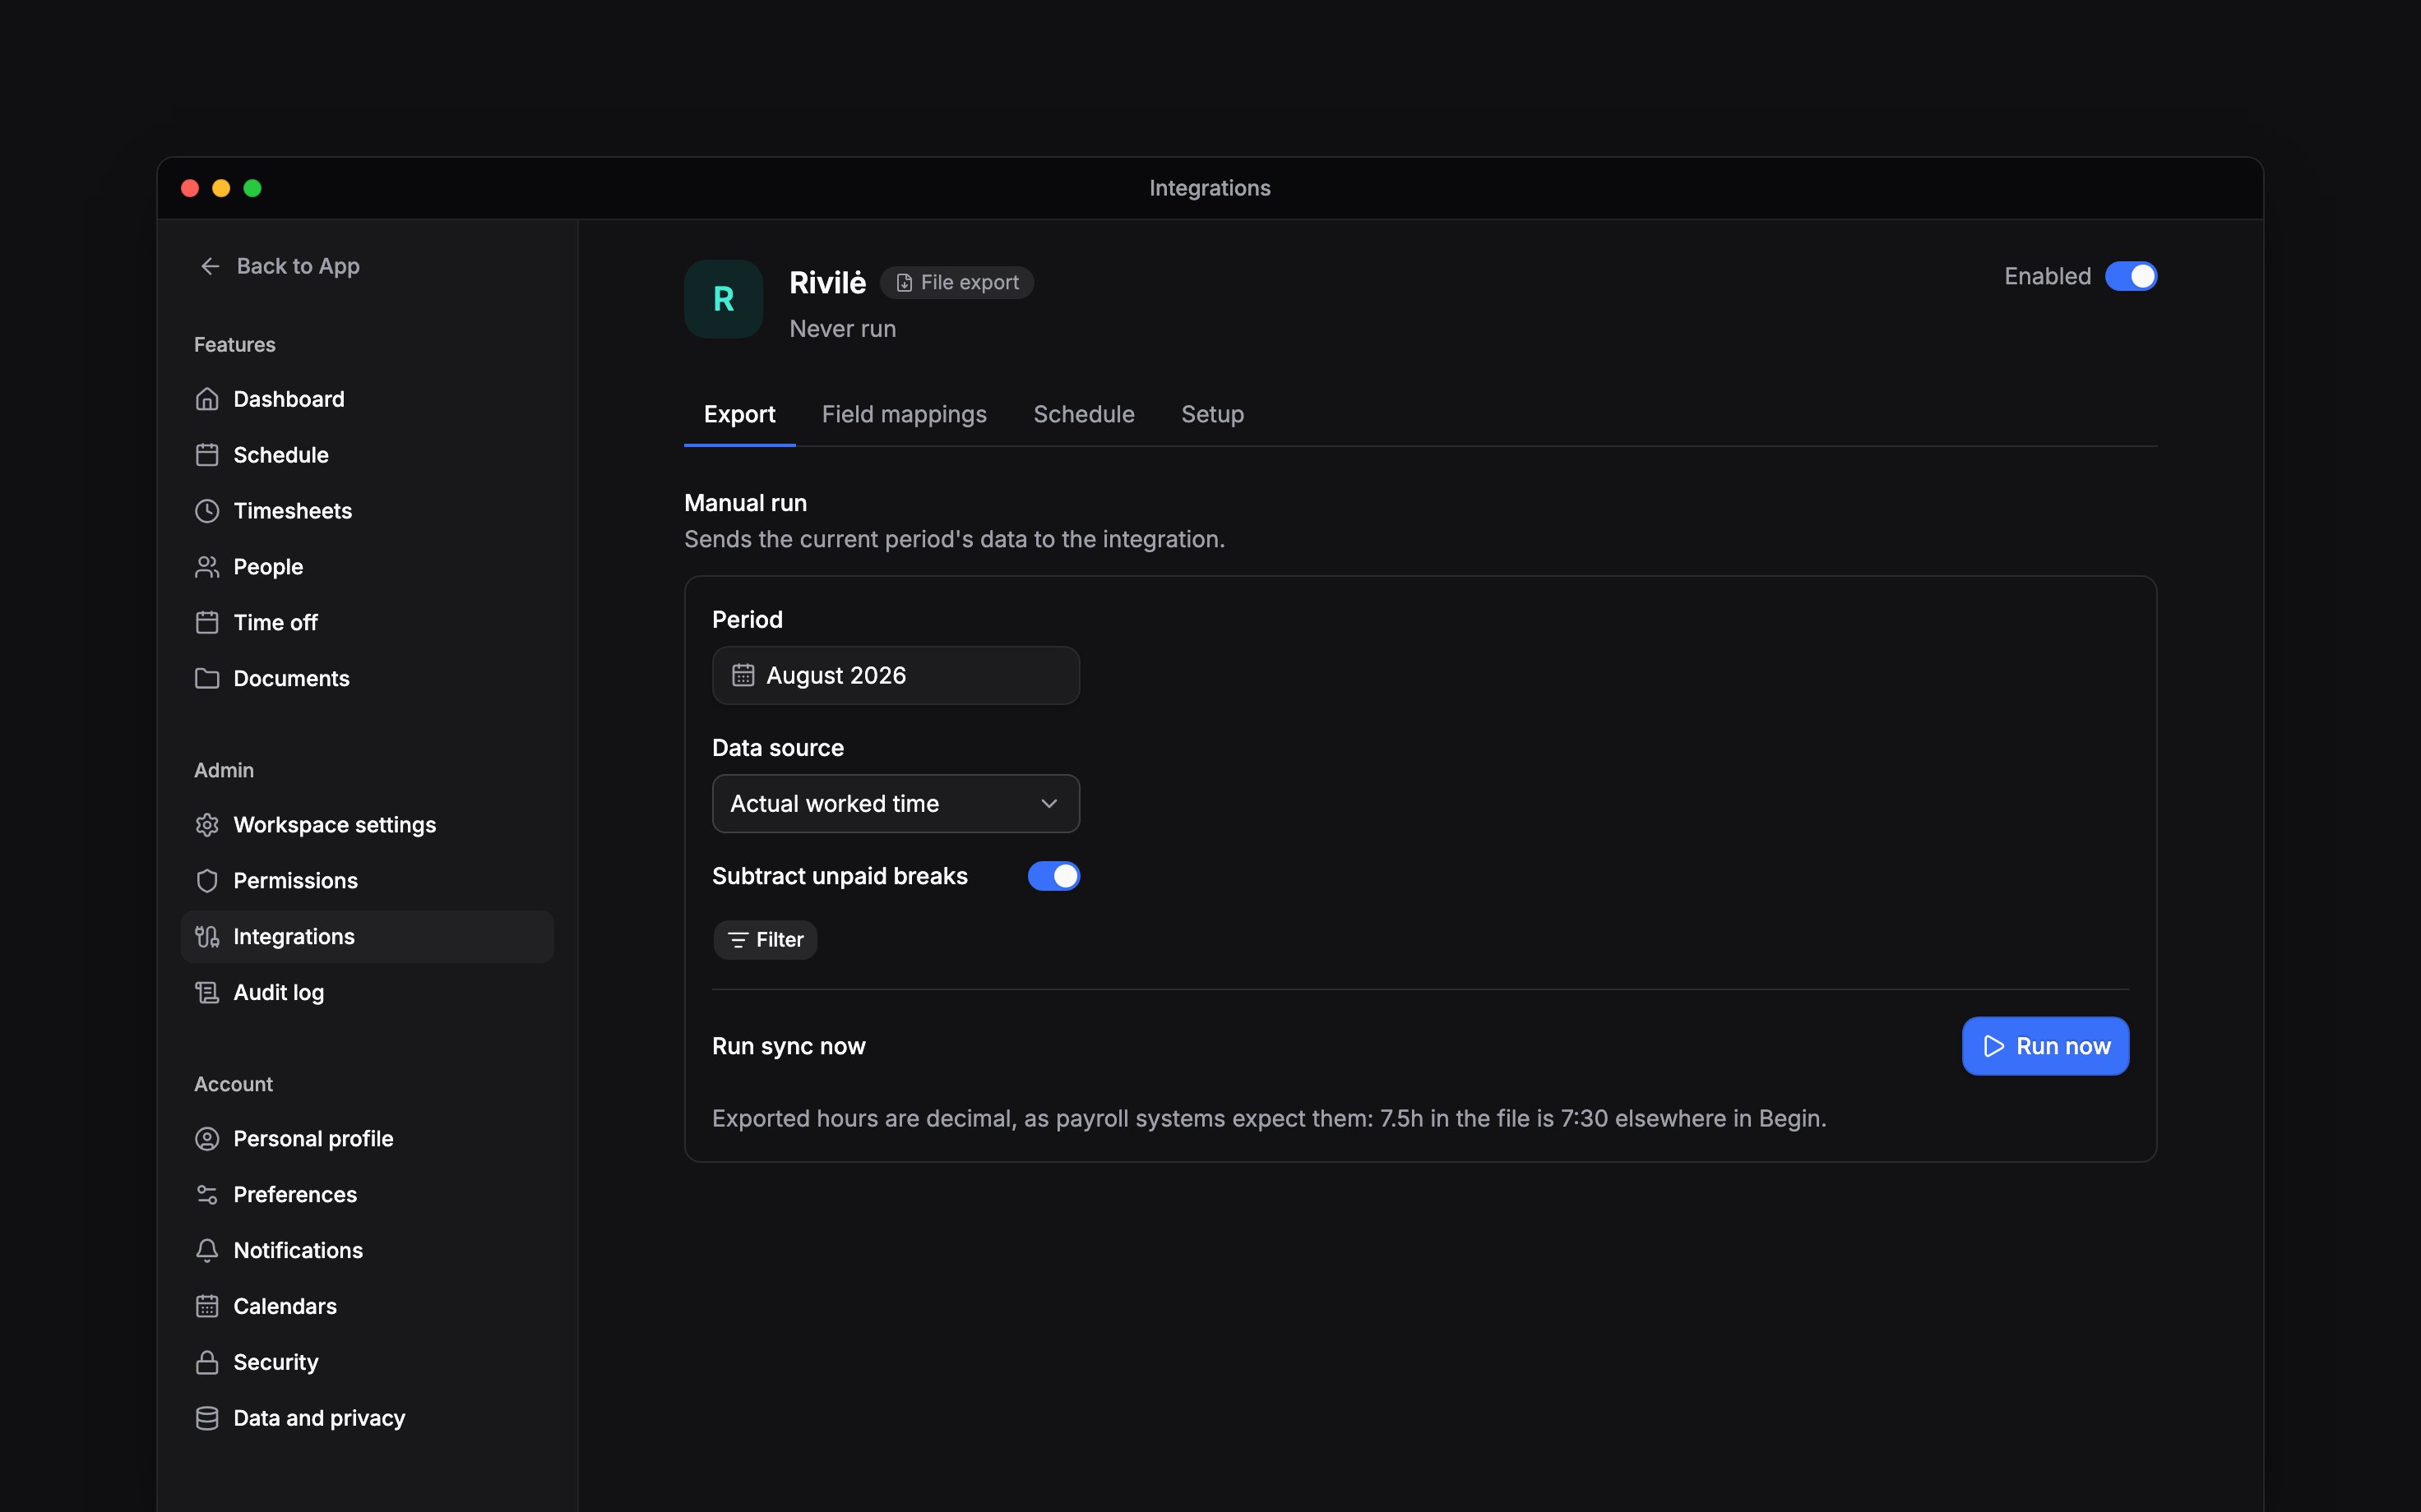Open the August 2026 period picker
The width and height of the screenshot is (2421, 1512).
click(896, 675)
